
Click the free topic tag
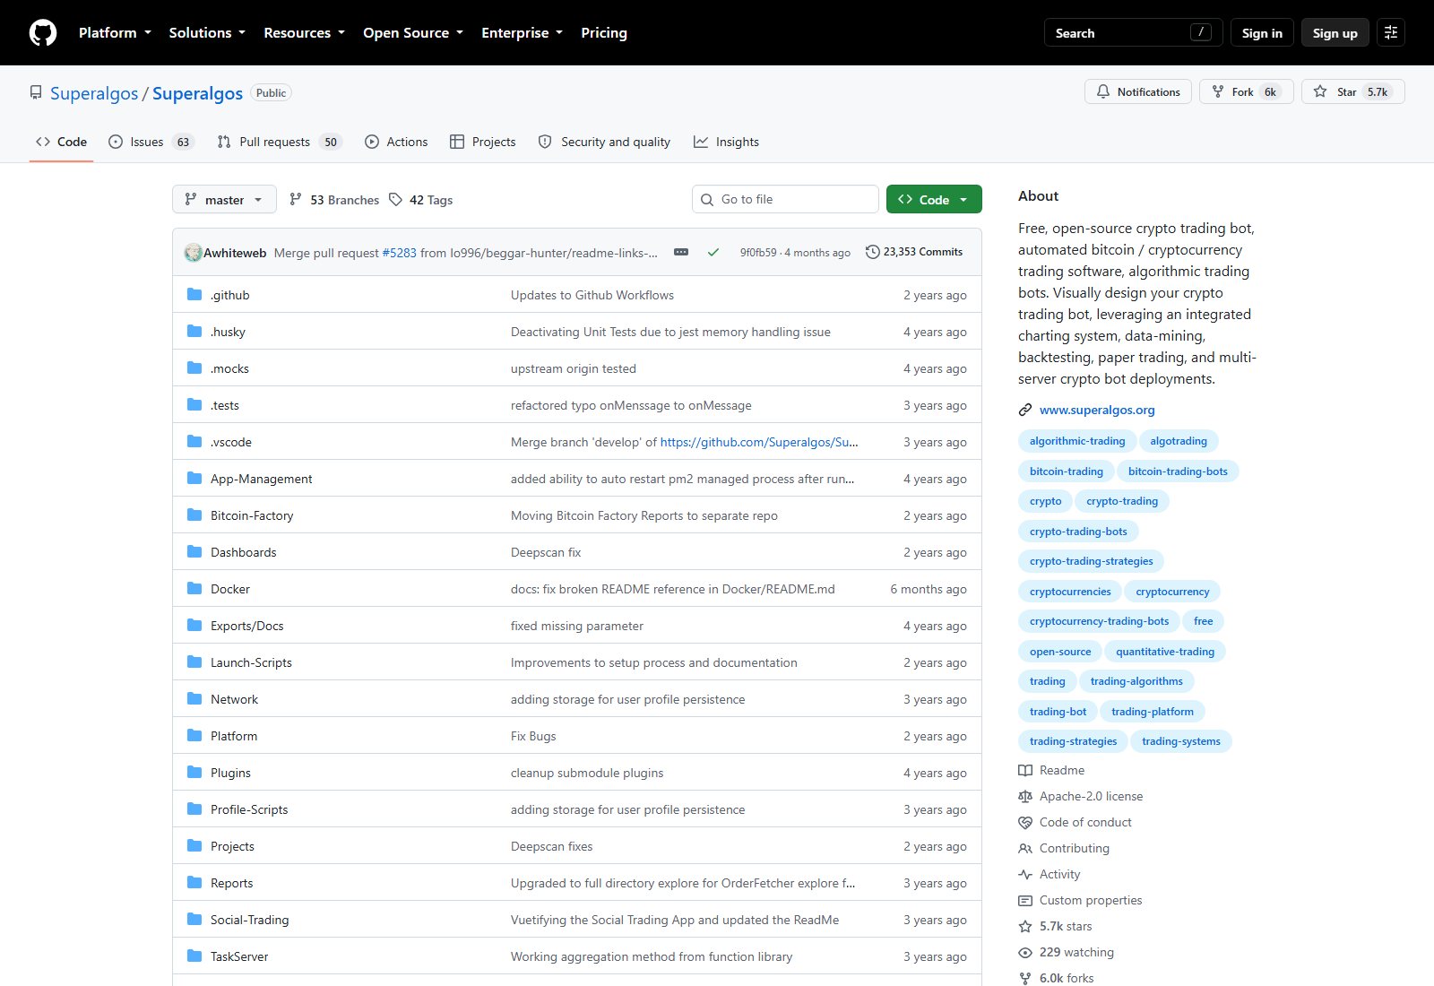(x=1204, y=621)
